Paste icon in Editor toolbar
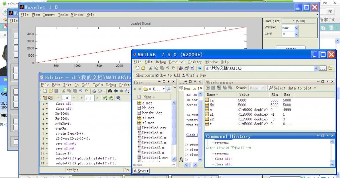 click(x=75, y=91)
